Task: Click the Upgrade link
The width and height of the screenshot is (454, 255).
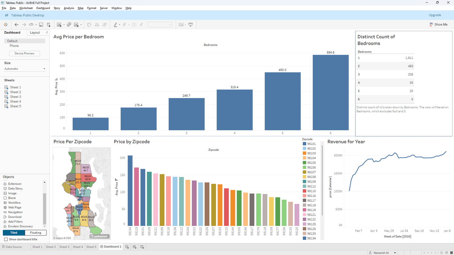Action: 435,15
